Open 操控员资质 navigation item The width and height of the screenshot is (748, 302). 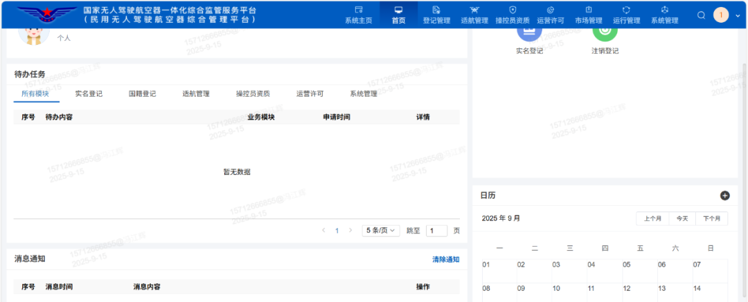(513, 15)
